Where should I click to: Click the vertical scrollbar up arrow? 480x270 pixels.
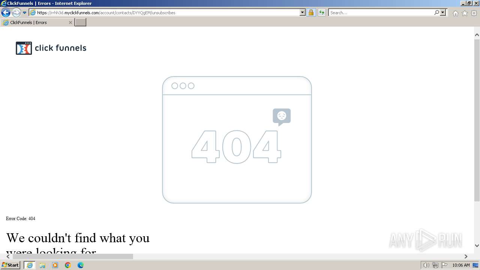pos(477,35)
